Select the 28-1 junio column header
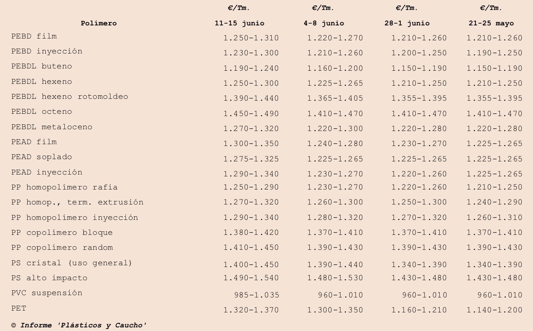 pos(407,23)
